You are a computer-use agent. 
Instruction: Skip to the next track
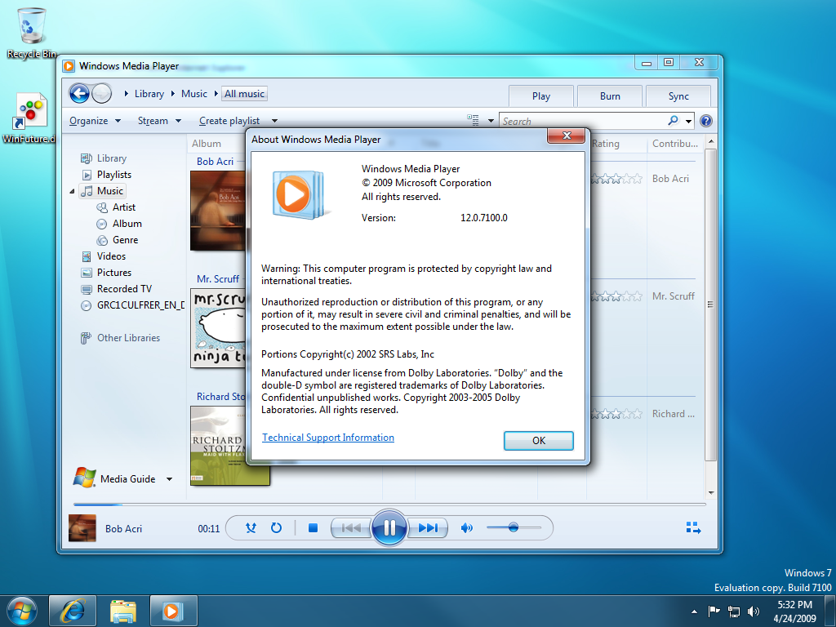[428, 528]
